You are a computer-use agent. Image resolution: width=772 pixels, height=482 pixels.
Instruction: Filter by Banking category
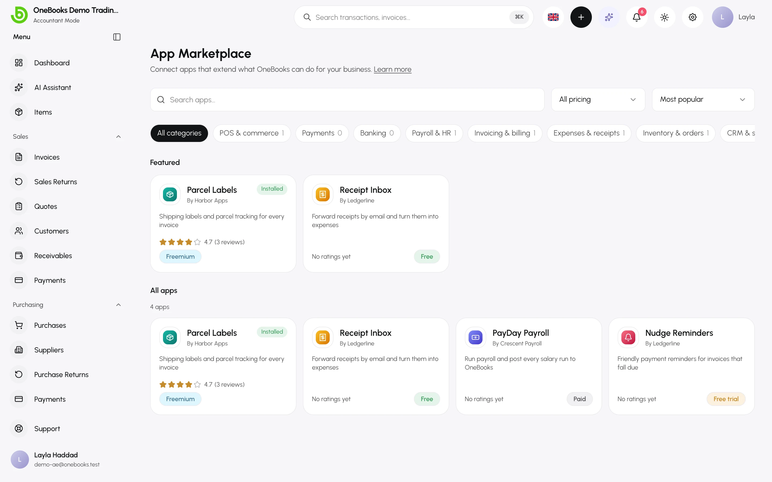tap(377, 133)
